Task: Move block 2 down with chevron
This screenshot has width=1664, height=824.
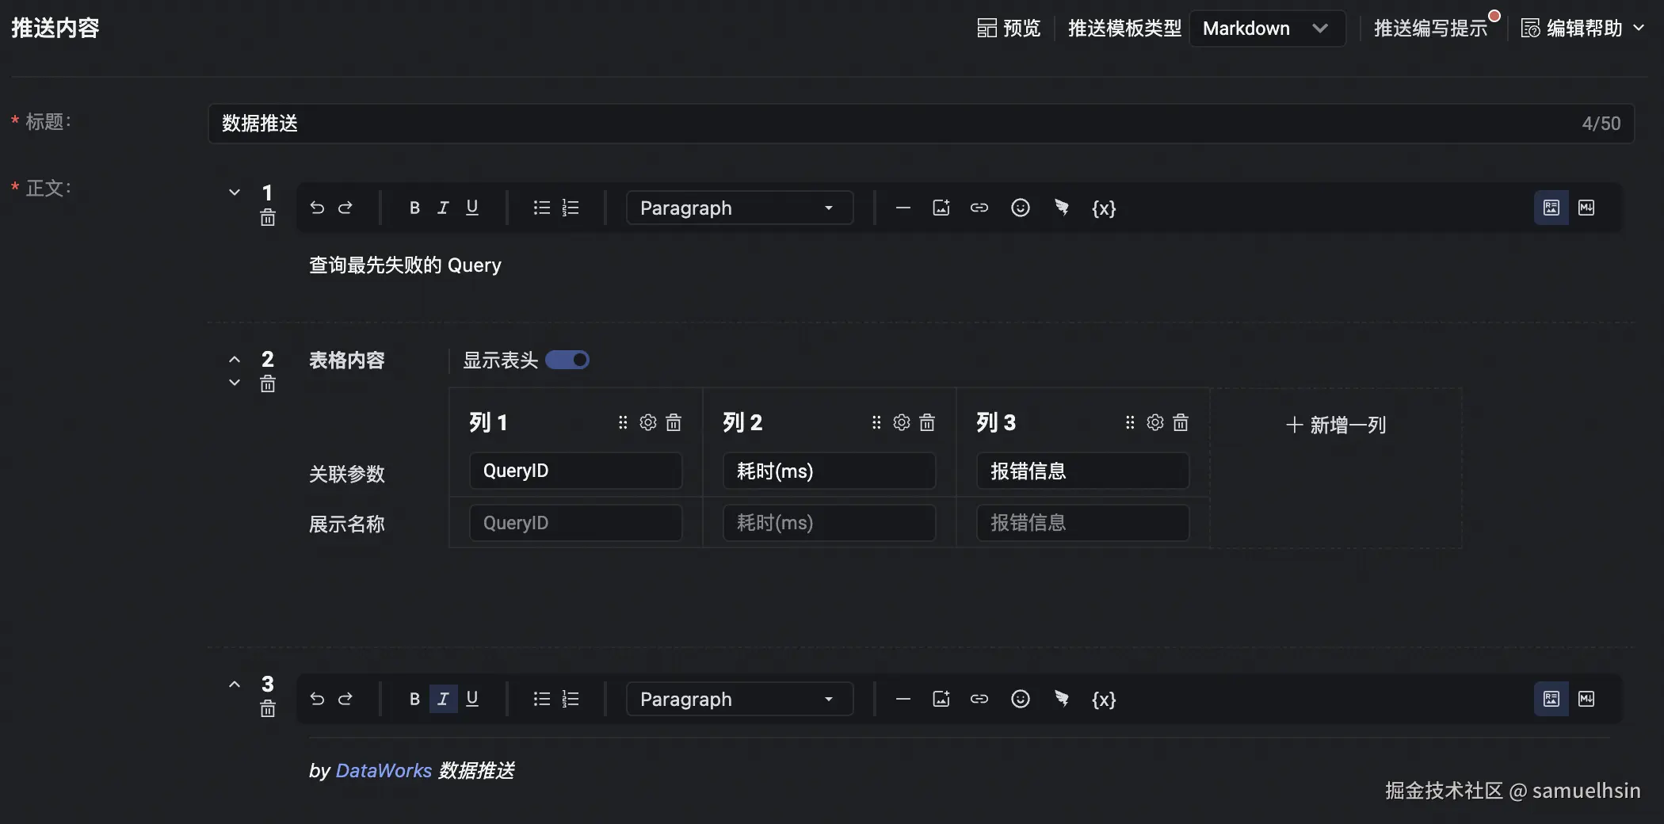Action: (x=235, y=383)
